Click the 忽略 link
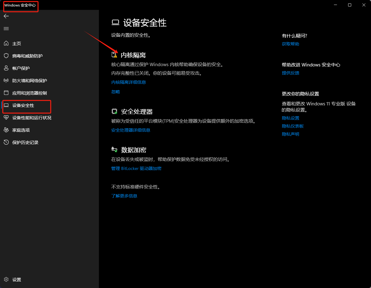The width and height of the screenshot is (371, 288). [x=116, y=92]
